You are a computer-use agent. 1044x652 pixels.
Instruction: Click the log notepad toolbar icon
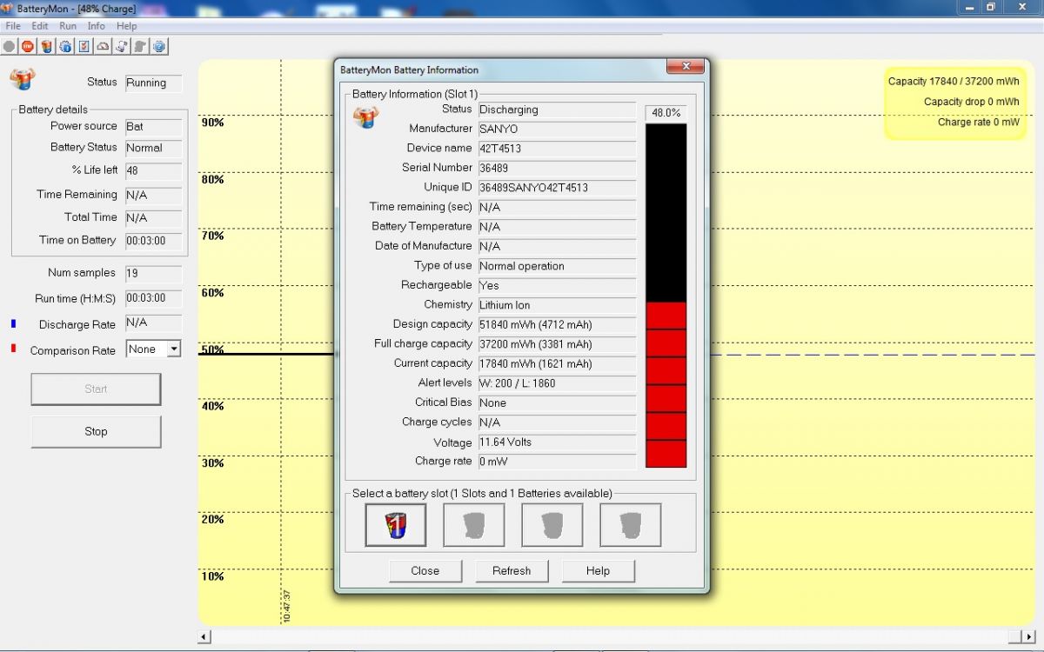pos(121,46)
